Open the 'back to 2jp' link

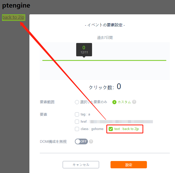pos(14,17)
